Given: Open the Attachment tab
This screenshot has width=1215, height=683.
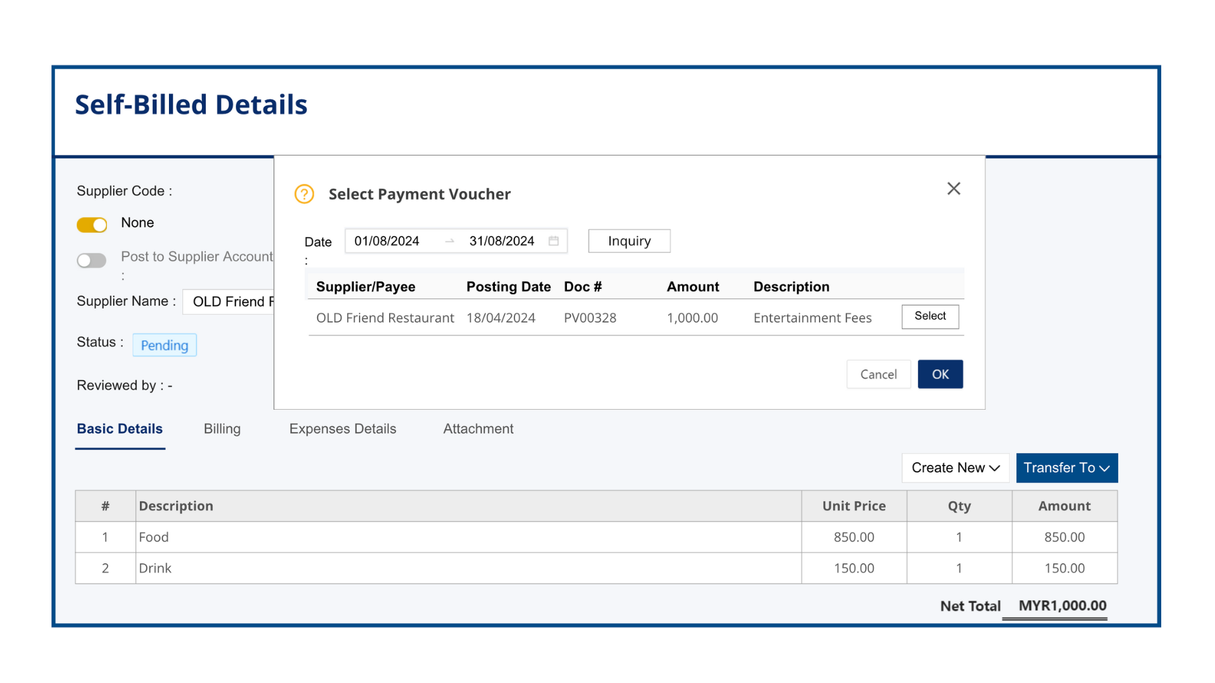Looking at the screenshot, I should (478, 429).
